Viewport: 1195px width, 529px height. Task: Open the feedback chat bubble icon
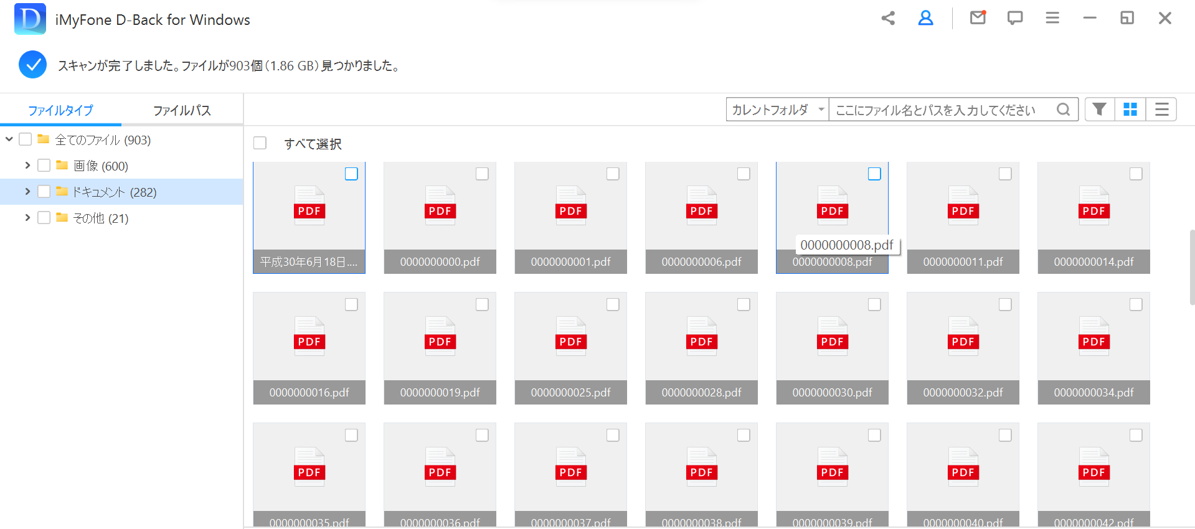[x=1015, y=18]
